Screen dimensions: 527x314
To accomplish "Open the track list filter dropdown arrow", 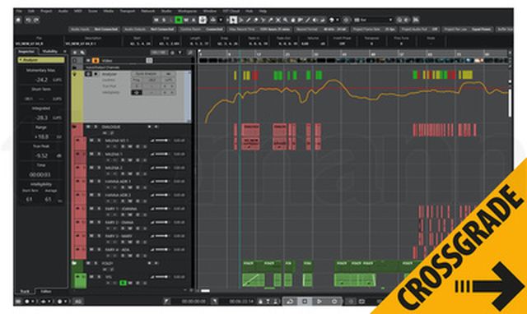I will coord(180,53).
